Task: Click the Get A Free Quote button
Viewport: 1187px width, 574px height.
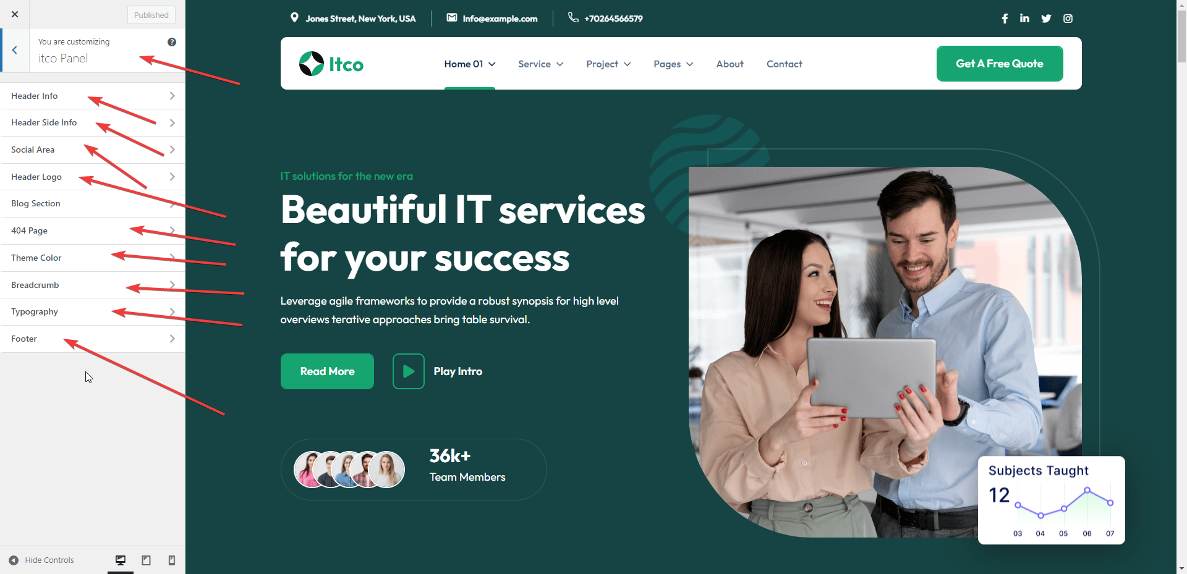Action: click(1000, 64)
